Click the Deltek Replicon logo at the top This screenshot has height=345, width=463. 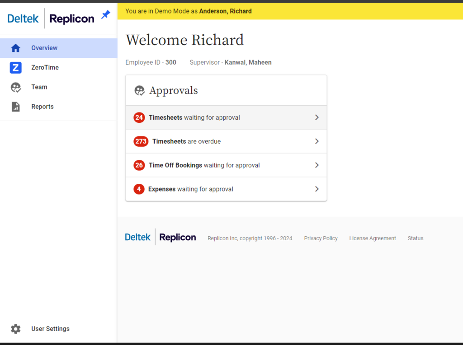[x=50, y=19]
